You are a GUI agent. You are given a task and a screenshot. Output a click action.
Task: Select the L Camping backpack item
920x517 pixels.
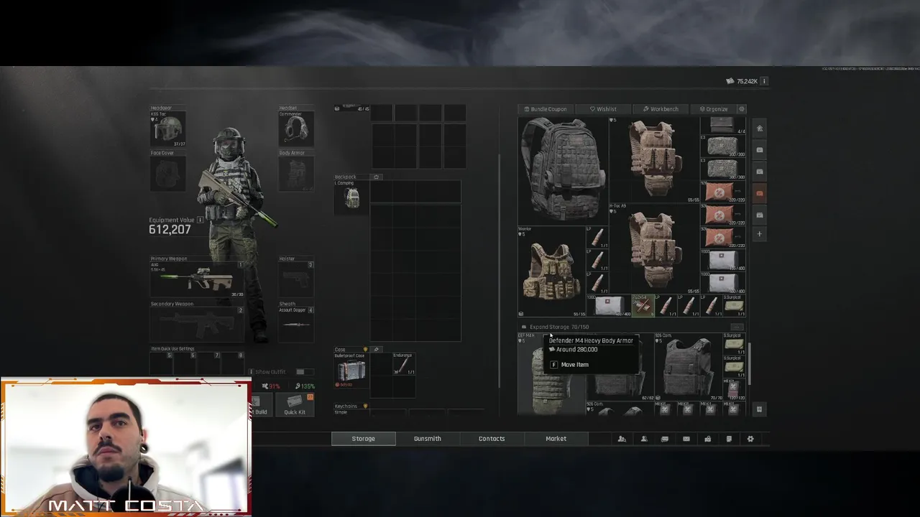click(351, 197)
